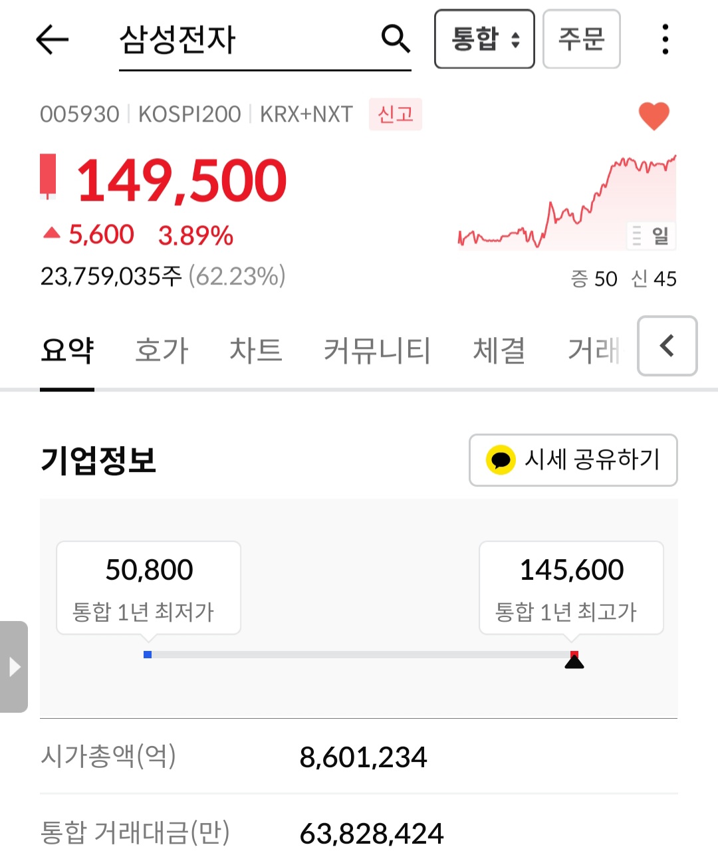Click the black triangle price range marker
718x865 pixels.
click(x=574, y=661)
